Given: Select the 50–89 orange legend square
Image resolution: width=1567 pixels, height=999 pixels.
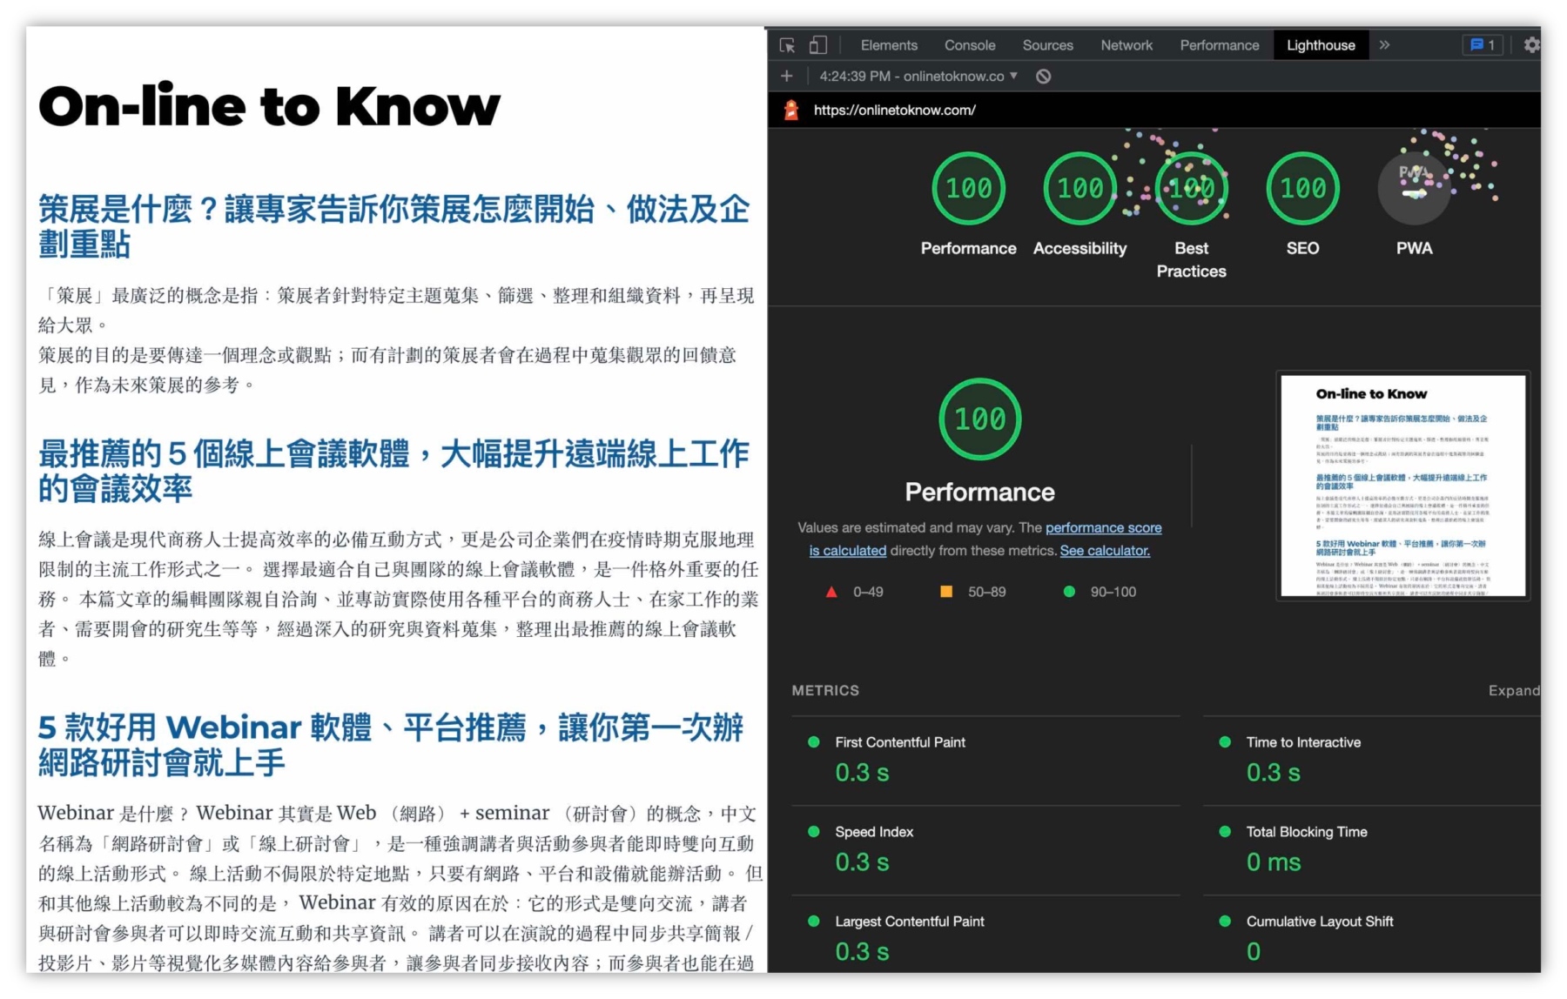Looking at the screenshot, I should click(x=946, y=591).
